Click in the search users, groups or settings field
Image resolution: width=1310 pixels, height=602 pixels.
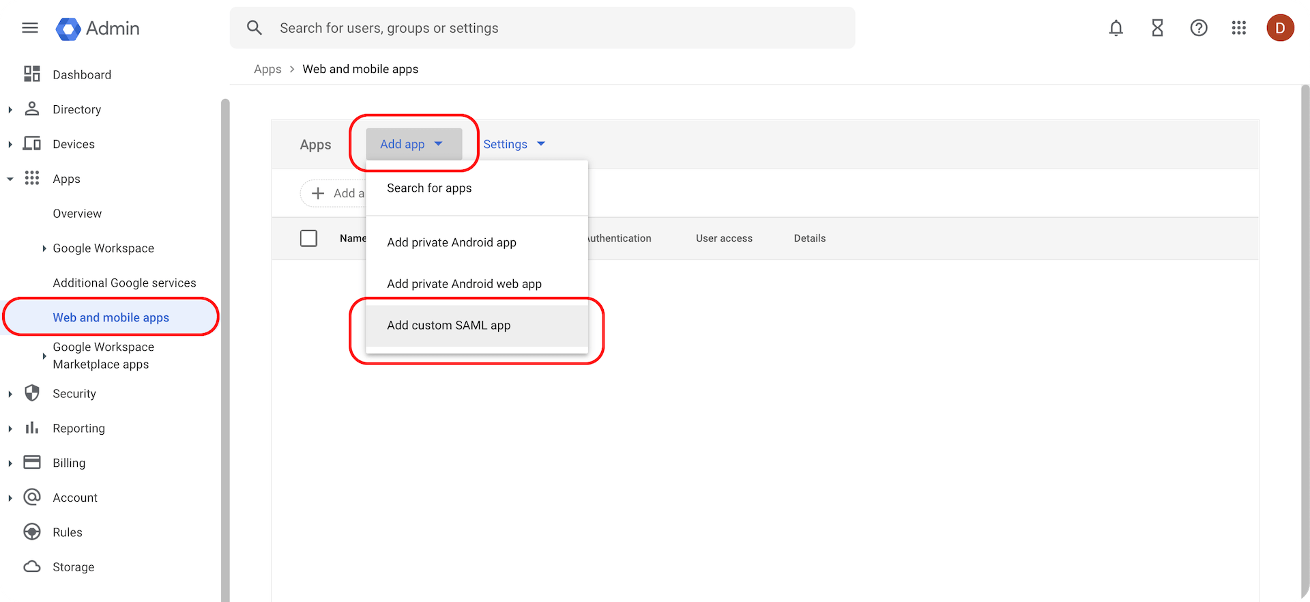(542, 28)
